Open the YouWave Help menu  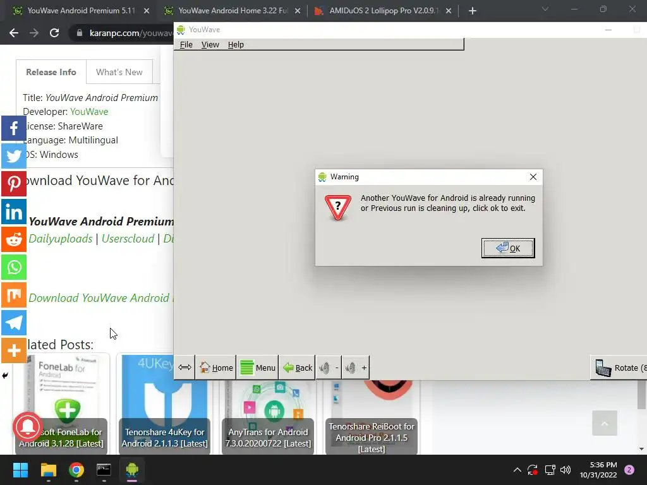[236, 45]
